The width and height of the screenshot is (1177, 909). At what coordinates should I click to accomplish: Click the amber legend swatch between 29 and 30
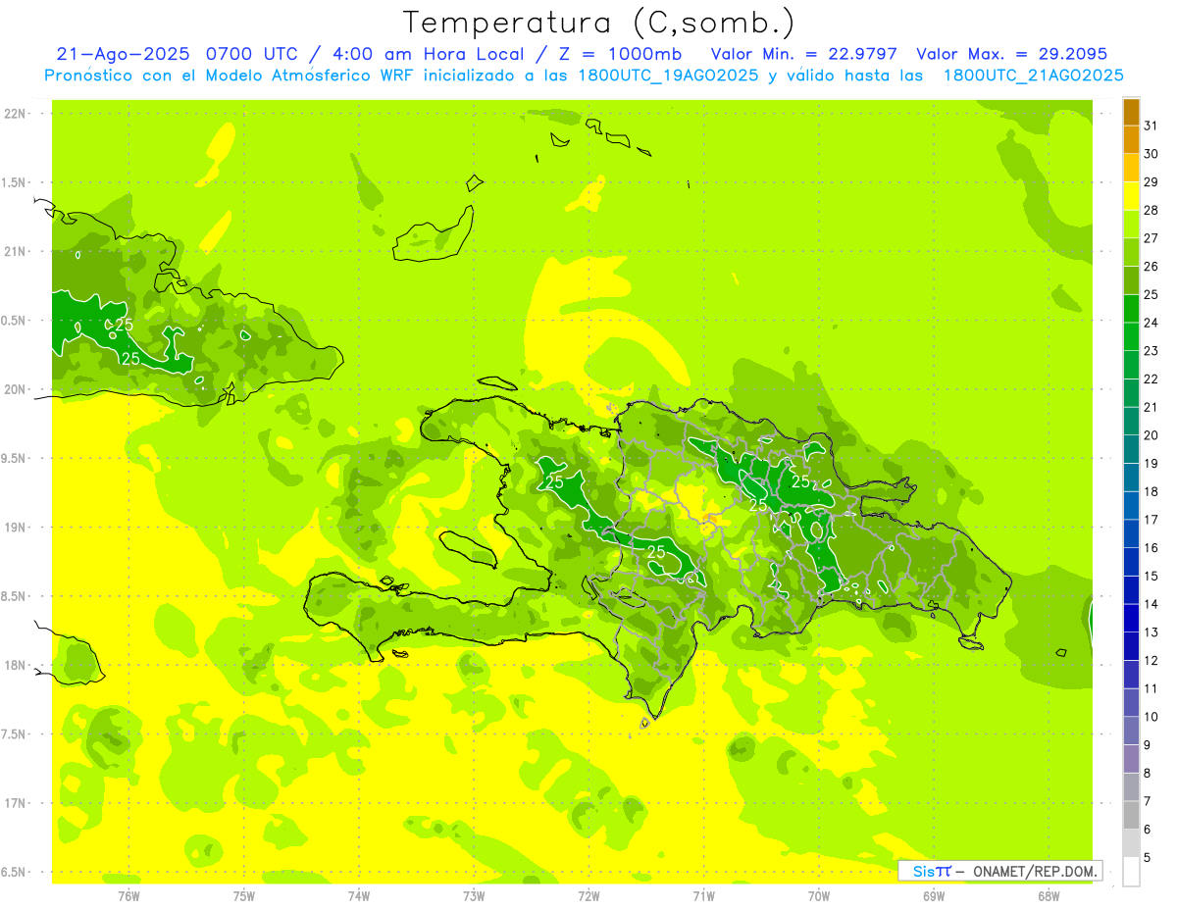click(1131, 168)
